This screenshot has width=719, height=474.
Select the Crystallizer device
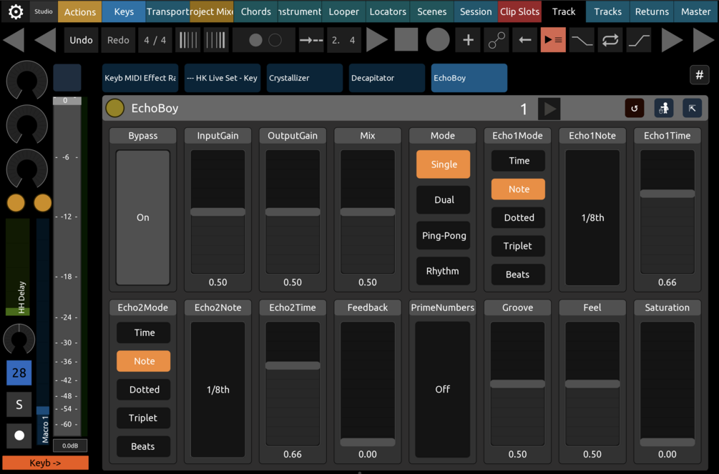[305, 78]
